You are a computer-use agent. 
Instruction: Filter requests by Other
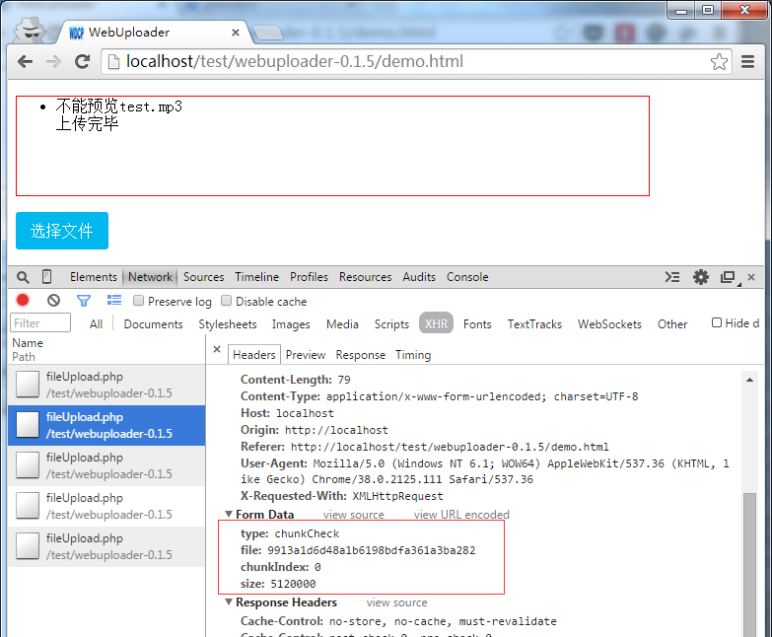coord(672,323)
